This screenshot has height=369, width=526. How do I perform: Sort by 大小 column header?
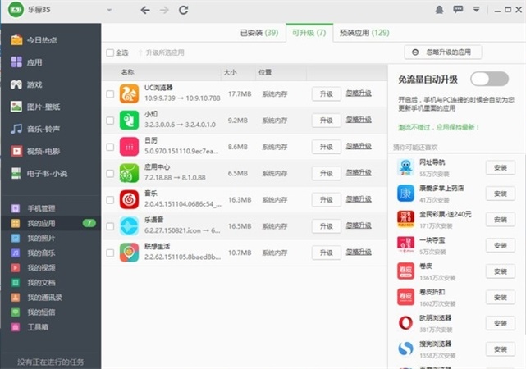230,72
